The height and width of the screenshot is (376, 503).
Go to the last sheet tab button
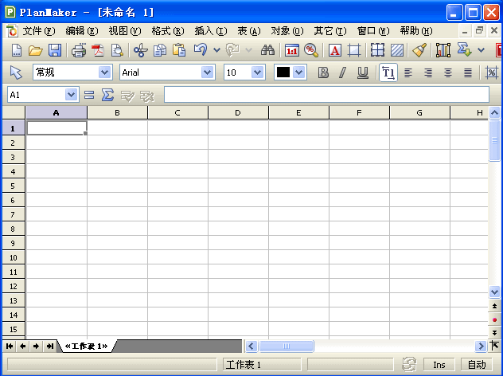[49, 347]
